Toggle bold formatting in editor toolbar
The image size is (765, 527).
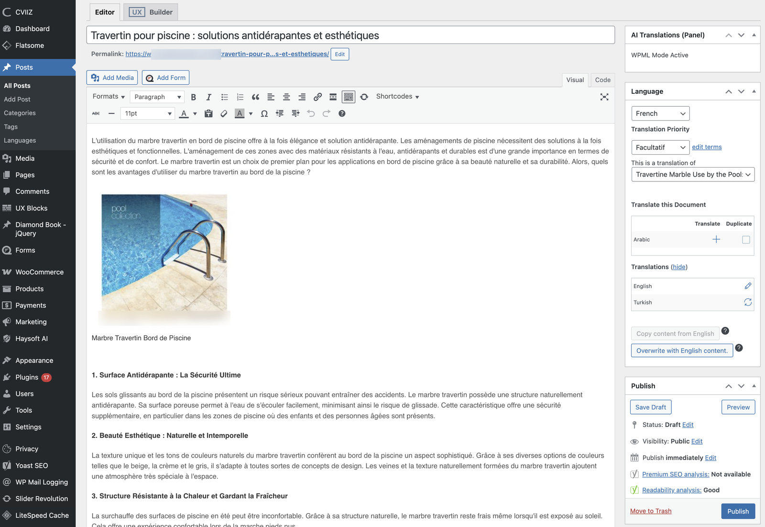(193, 97)
